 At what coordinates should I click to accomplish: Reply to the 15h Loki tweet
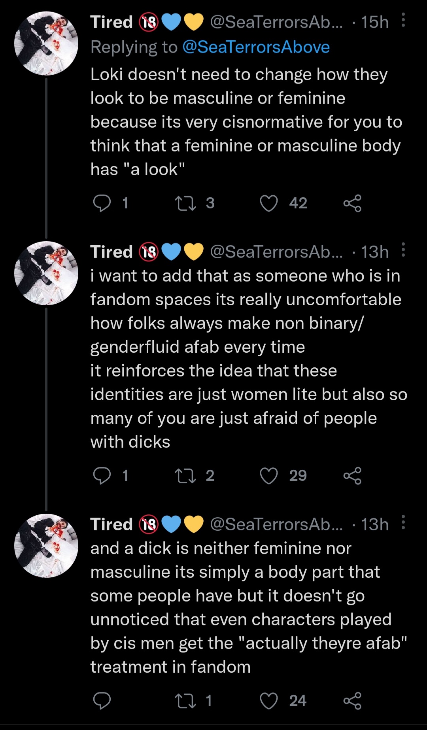pyautogui.click(x=102, y=203)
